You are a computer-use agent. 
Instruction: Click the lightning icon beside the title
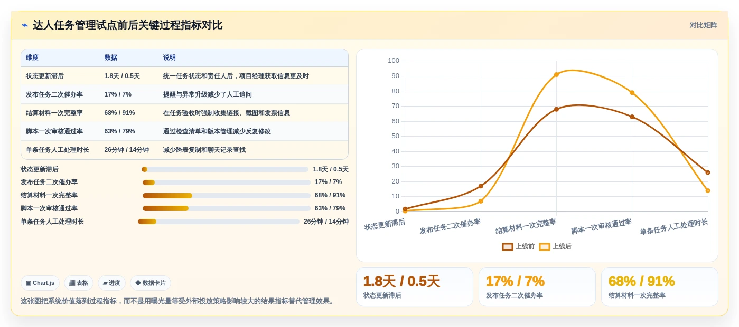click(25, 25)
